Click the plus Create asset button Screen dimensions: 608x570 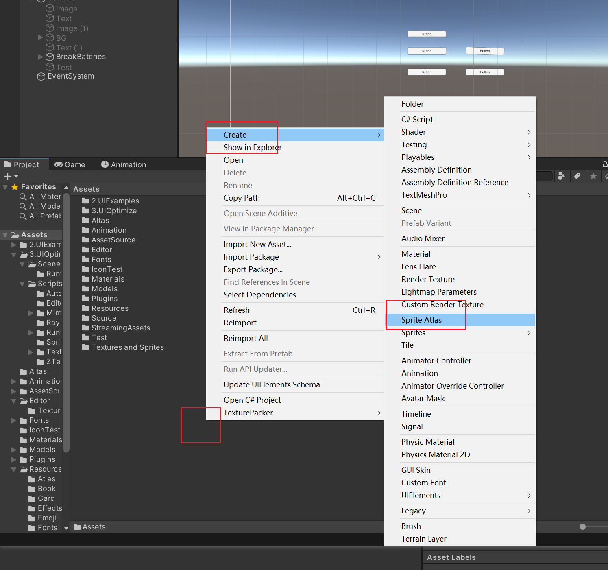8,176
